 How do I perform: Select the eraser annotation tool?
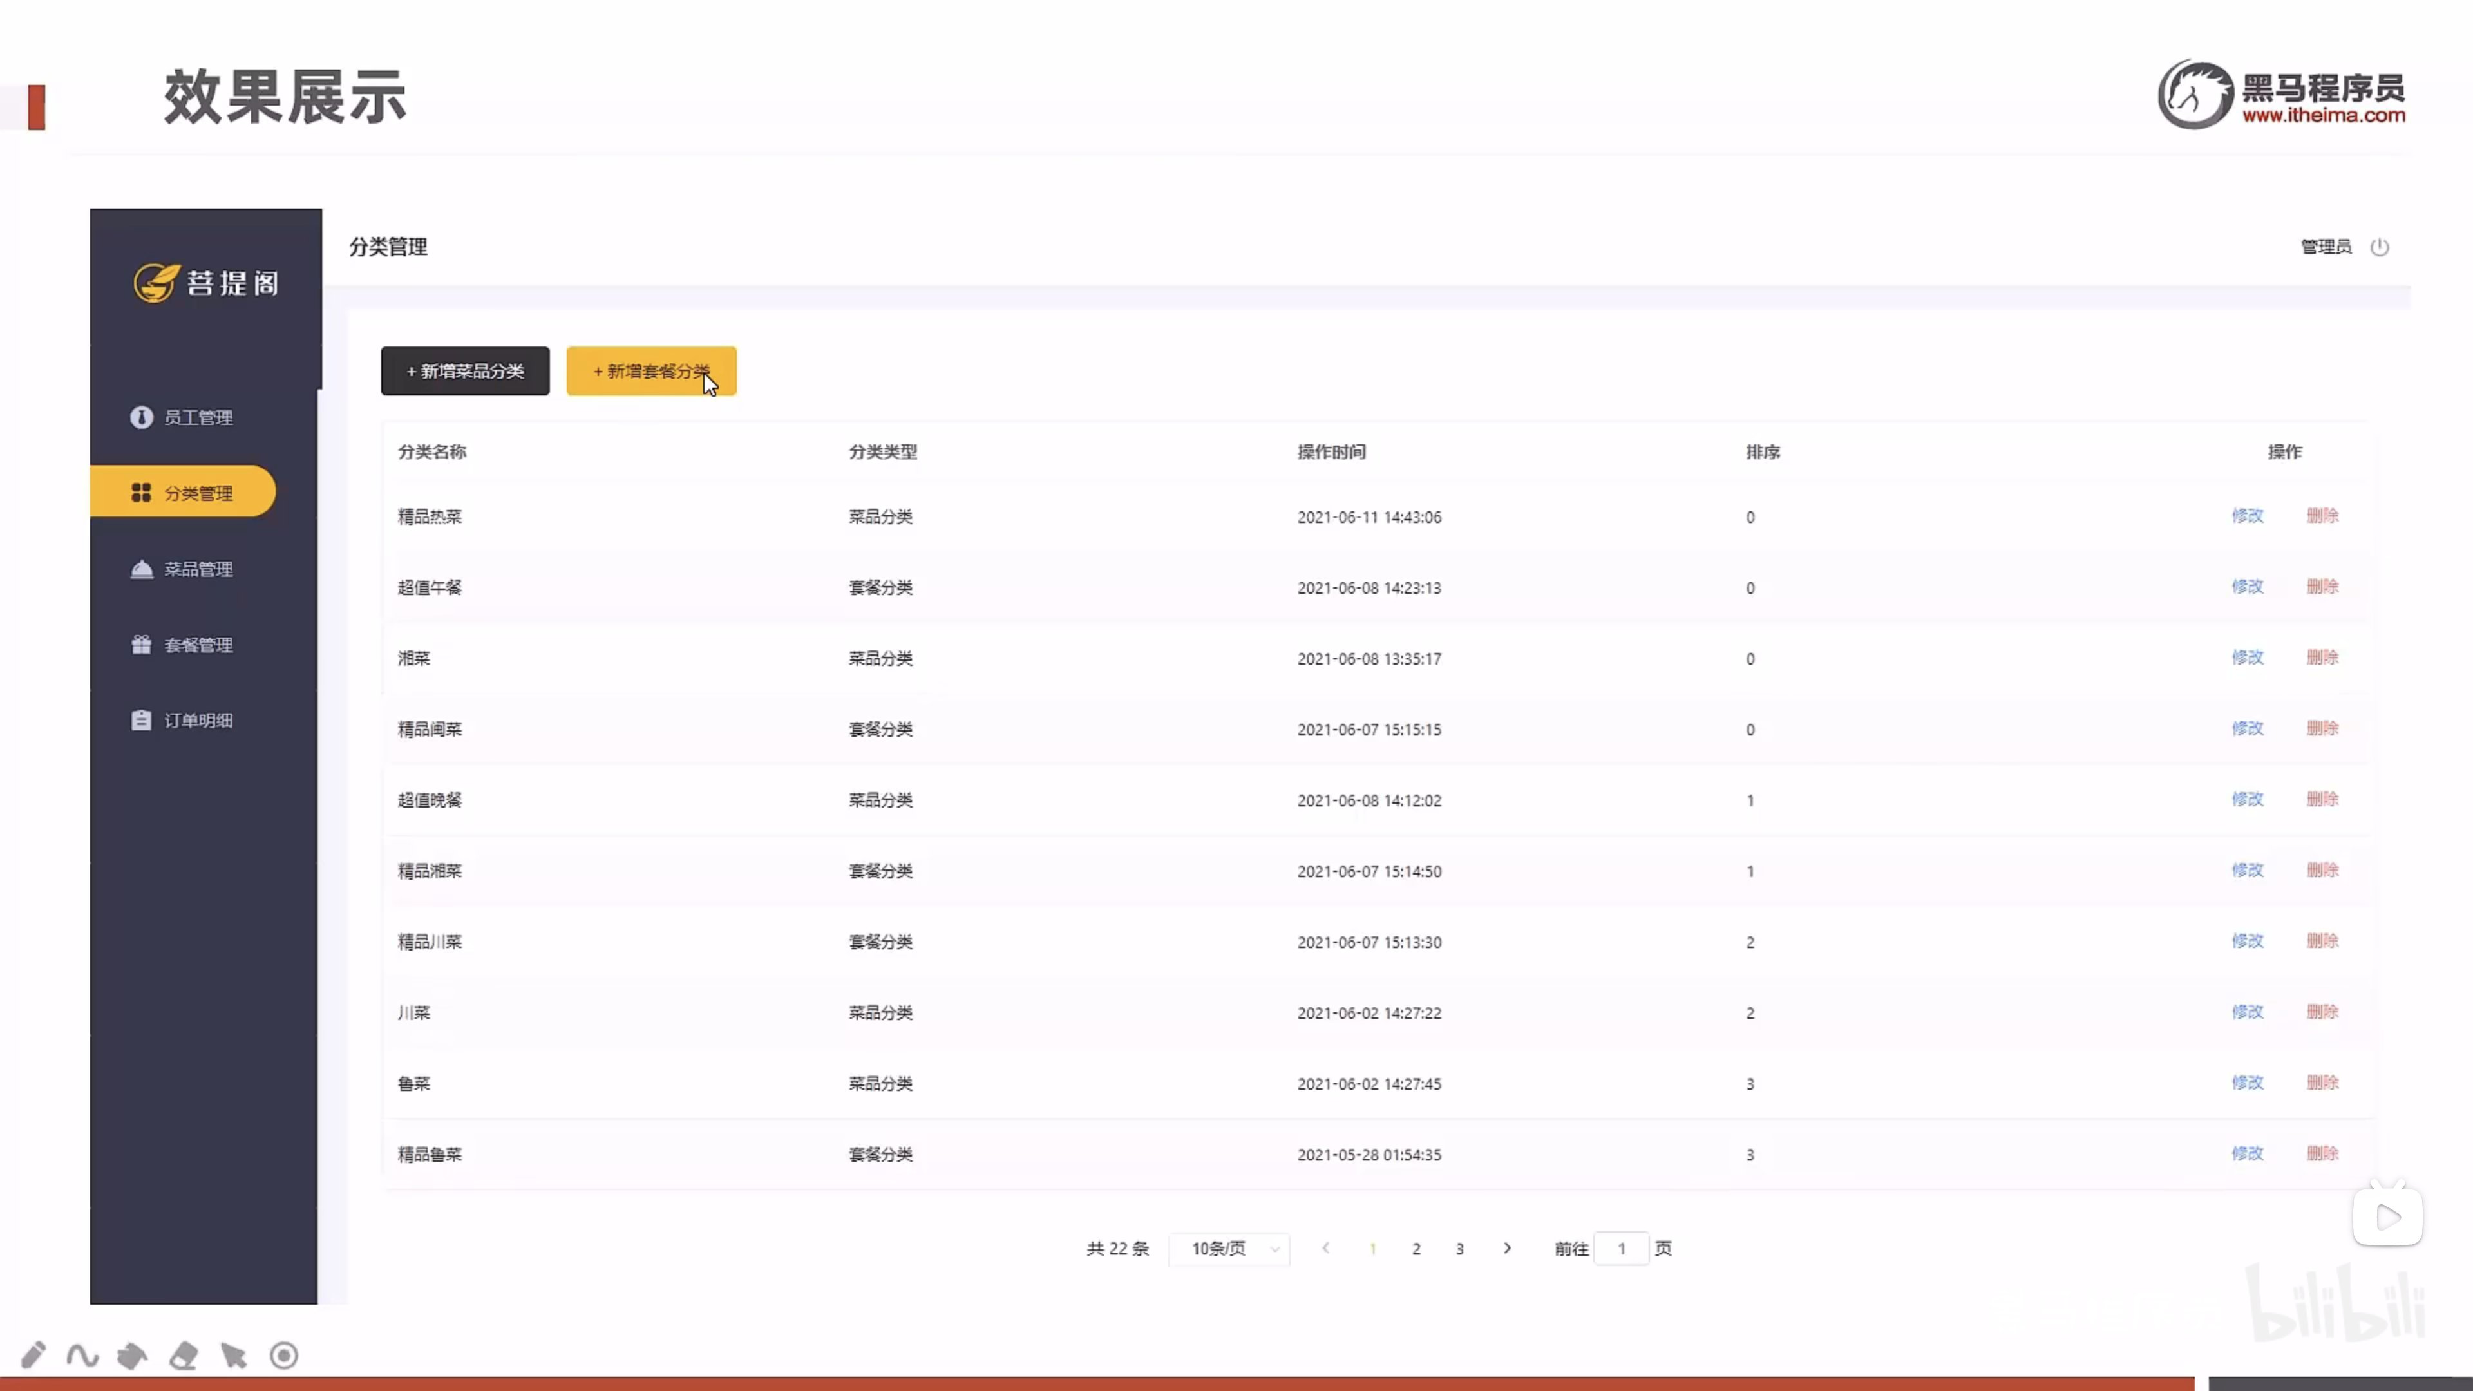click(182, 1354)
